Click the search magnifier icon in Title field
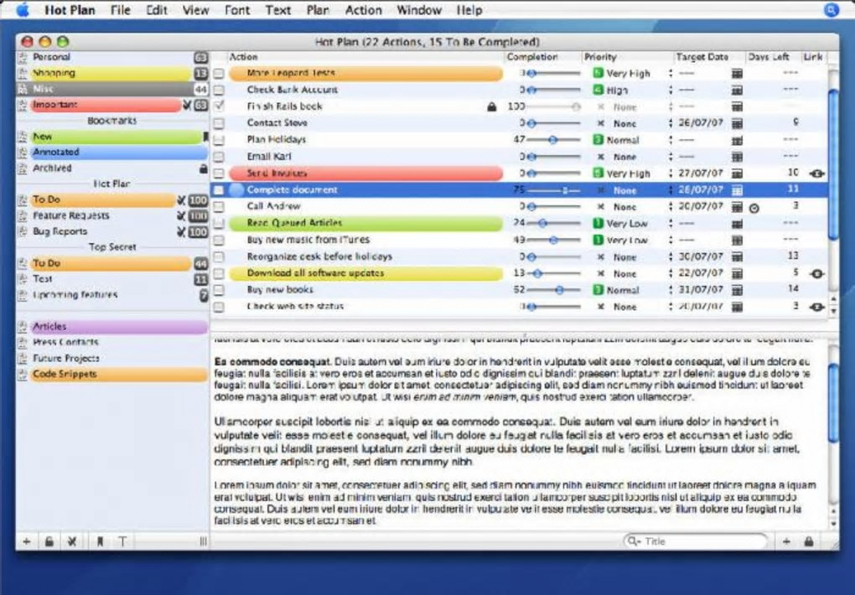 tap(633, 541)
